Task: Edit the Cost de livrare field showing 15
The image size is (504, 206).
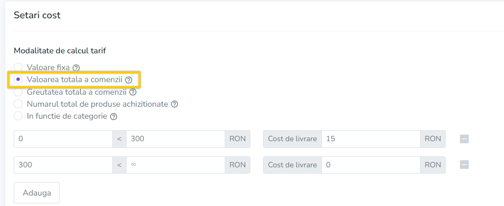Action: click(371, 139)
